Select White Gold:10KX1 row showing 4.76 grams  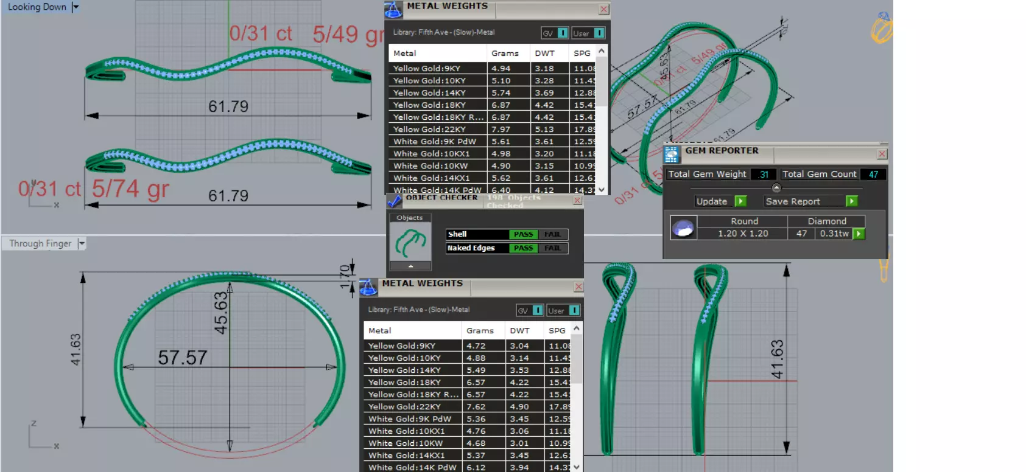pyautogui.click(x=468, y=431)
